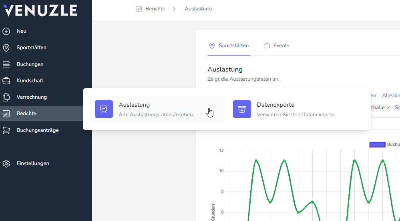Click the y-axis value 10
The height and width of the screenshot is (221, 400).
coord(221,171)
